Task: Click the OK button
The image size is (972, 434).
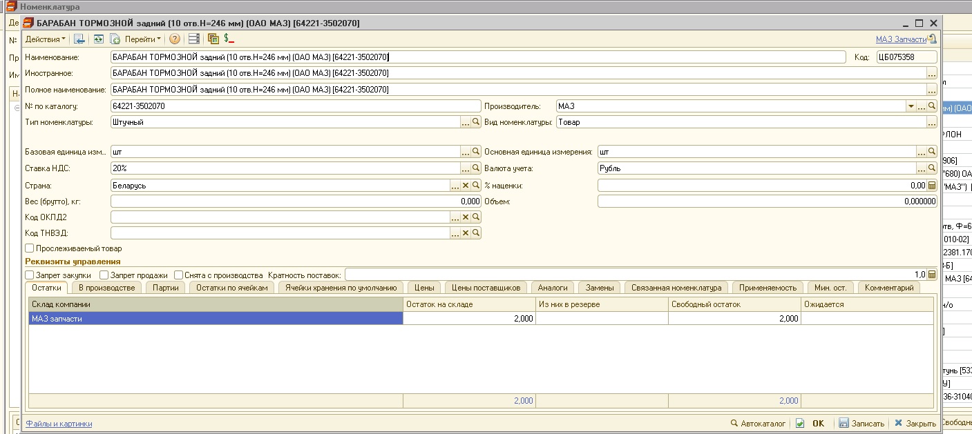Action: [811, 424]
